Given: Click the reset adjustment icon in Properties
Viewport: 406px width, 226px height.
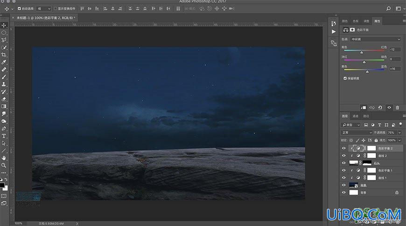Looking at the screenshot, I should point(380,107).
